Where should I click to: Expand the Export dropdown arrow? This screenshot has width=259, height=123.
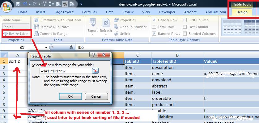(x=92, y=35)
